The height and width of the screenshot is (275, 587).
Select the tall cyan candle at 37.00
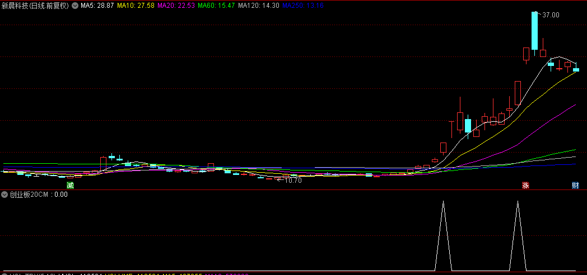coord(534,31)
